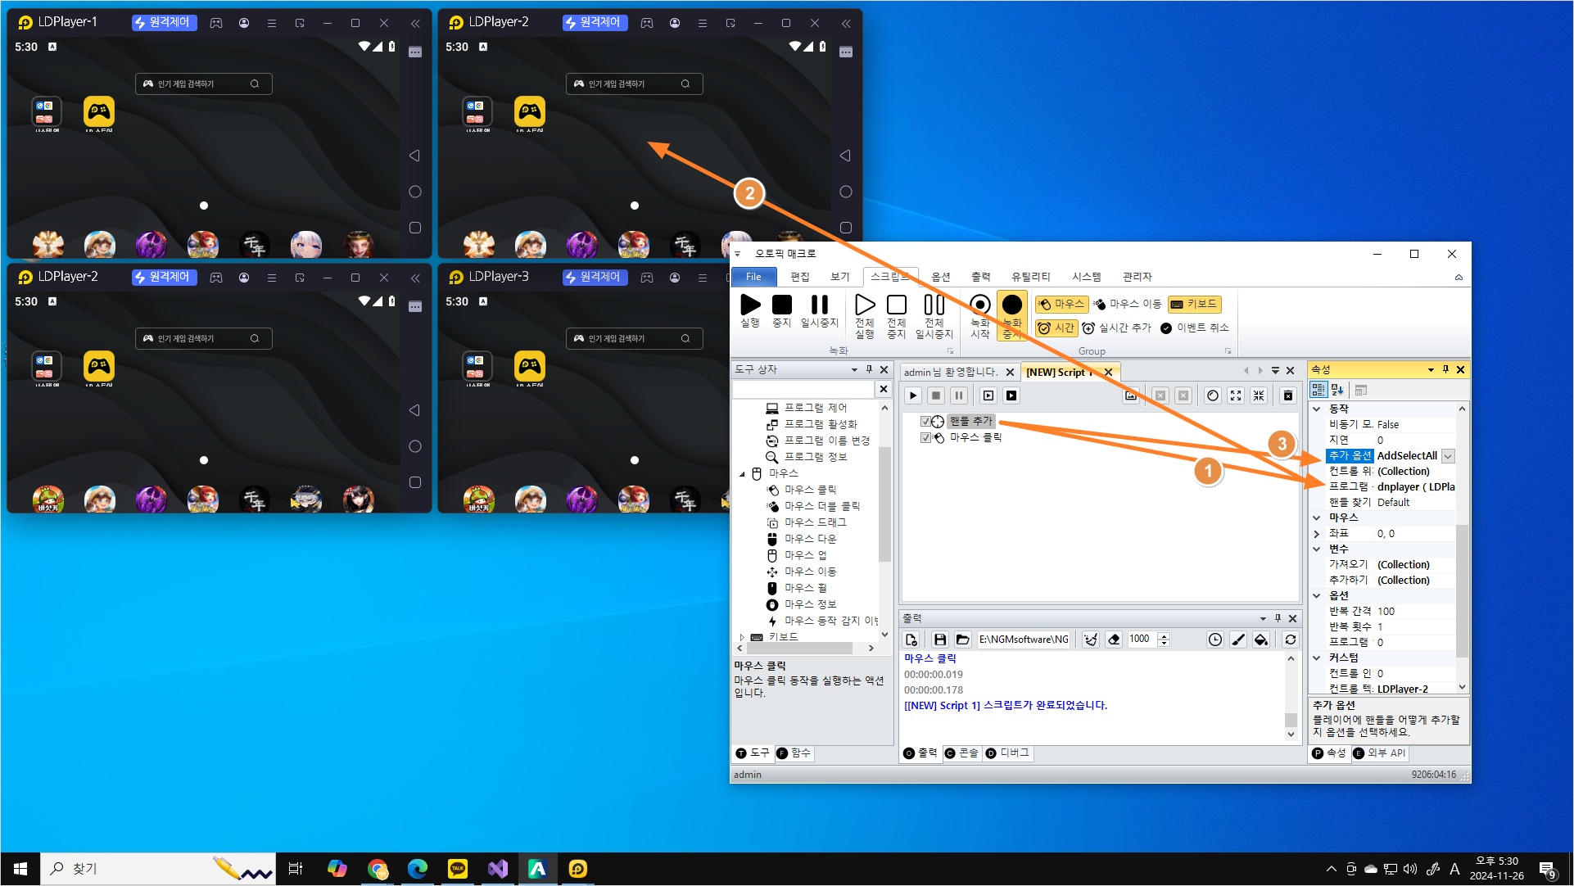Sort properties alphabetically with the A-Z icon
Screen dimensions: 1574x886
[1338, 390]
